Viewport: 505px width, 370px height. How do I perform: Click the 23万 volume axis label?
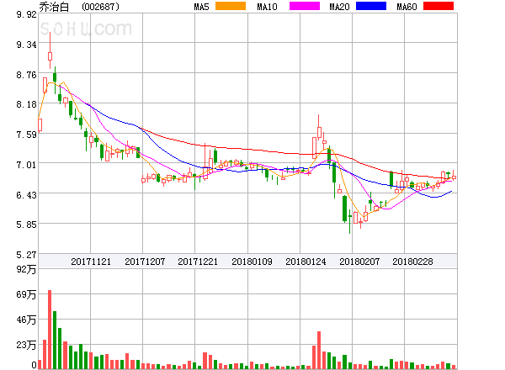click(26, 345)
